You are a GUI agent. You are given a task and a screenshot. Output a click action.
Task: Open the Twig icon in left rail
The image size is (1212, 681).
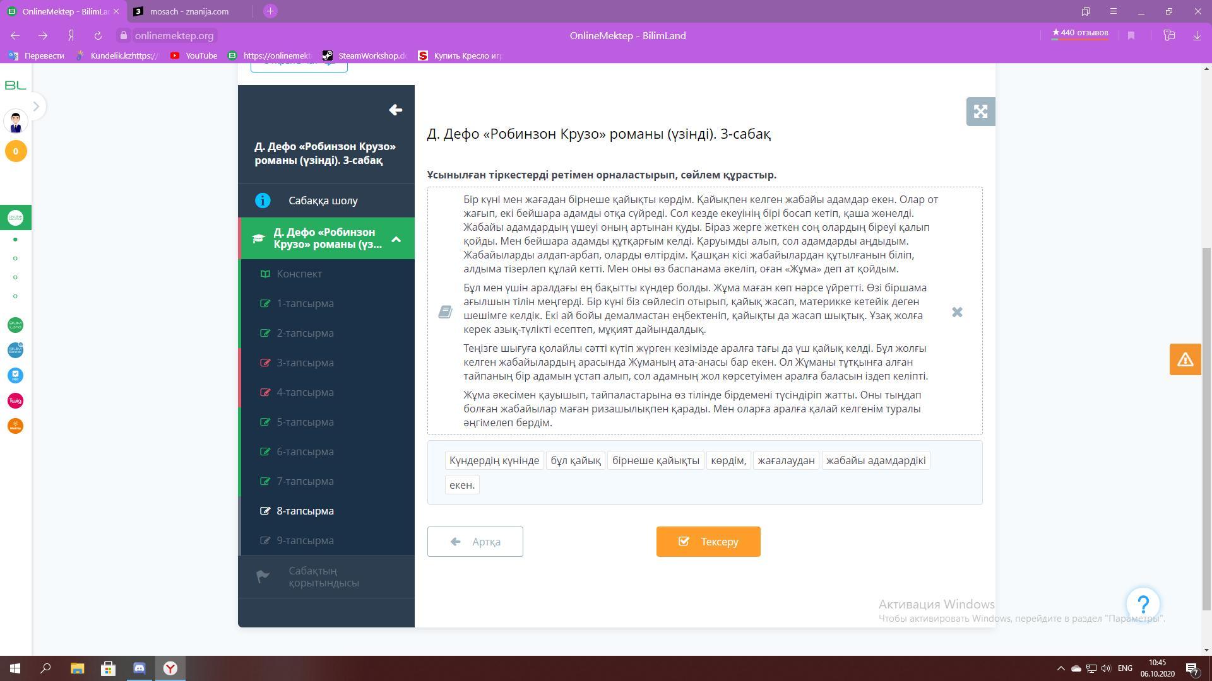point(16,401)
